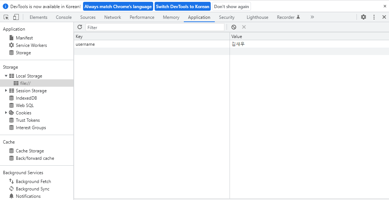Click the Trust Tokens database icon
The image size is (389, 200).
[11, 120]
